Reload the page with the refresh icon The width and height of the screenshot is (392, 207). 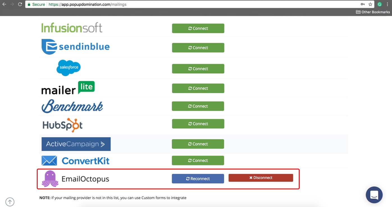point(20,4)
